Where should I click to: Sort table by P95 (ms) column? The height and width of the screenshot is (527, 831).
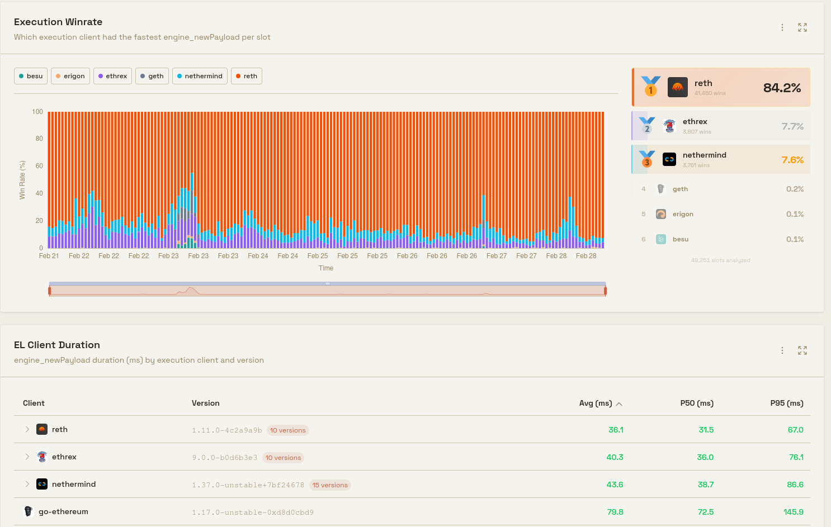(786, 403)
